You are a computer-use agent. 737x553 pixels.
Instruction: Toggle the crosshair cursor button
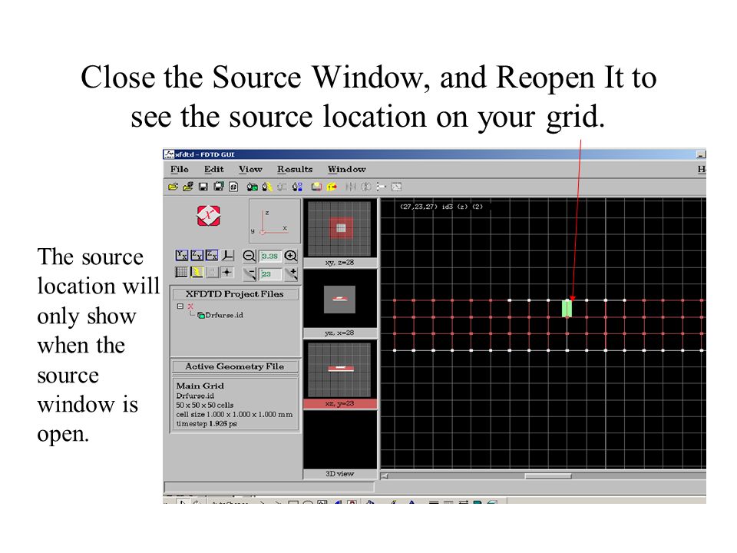coord(227,272)
